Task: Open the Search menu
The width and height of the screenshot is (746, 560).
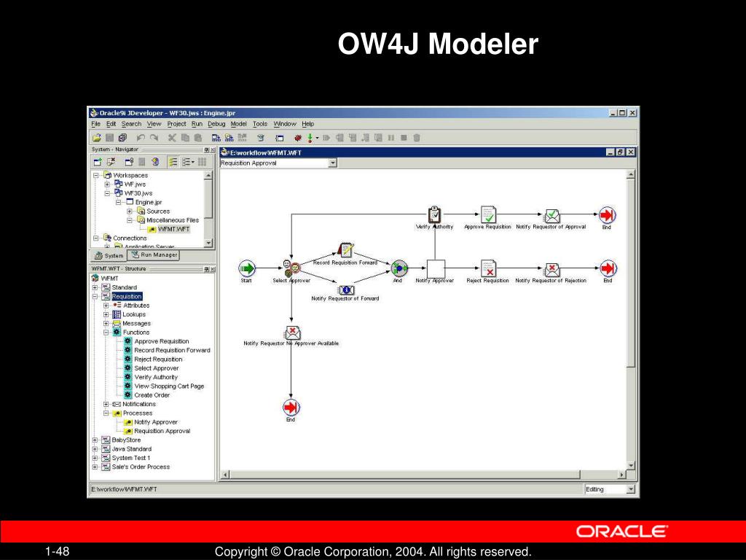Action: pos(131,124)
